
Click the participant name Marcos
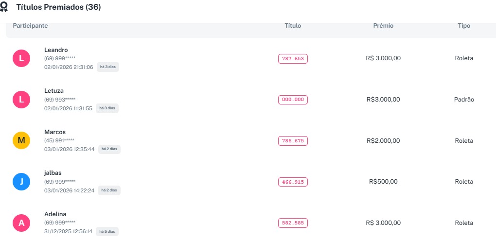point(55,132)
